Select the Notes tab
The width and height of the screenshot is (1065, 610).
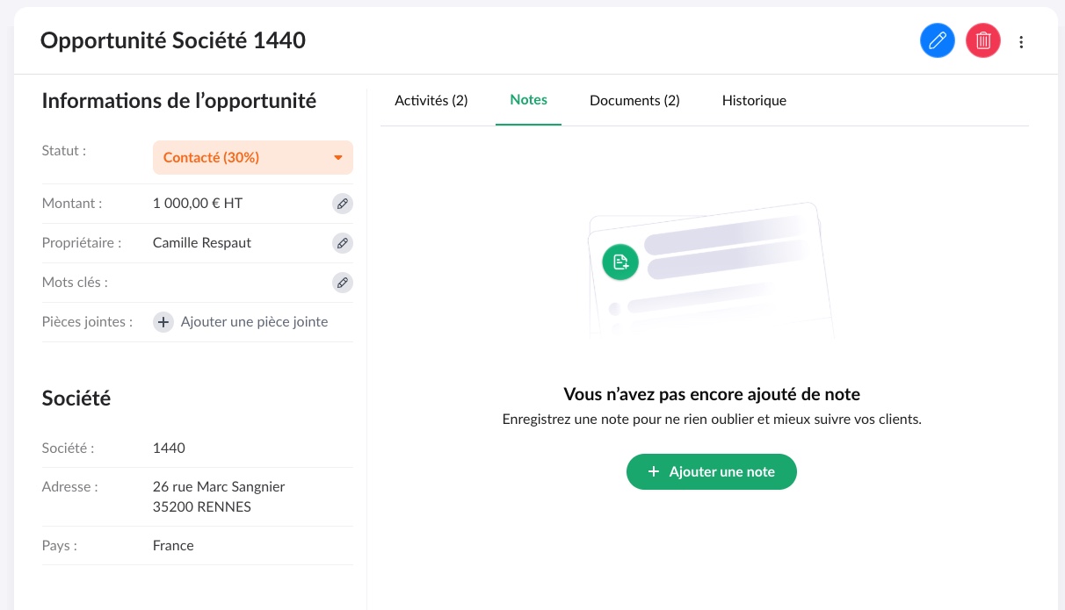click(528, 100)
